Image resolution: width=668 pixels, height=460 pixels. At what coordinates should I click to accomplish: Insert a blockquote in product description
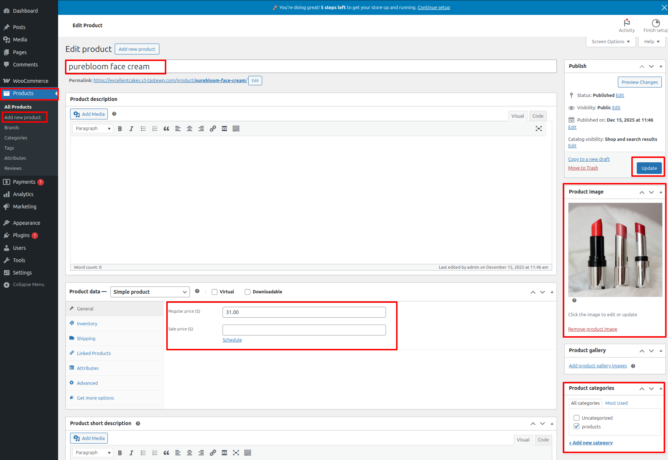166,129
